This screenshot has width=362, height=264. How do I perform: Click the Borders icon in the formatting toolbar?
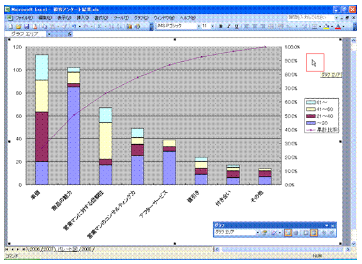[315, 26]
